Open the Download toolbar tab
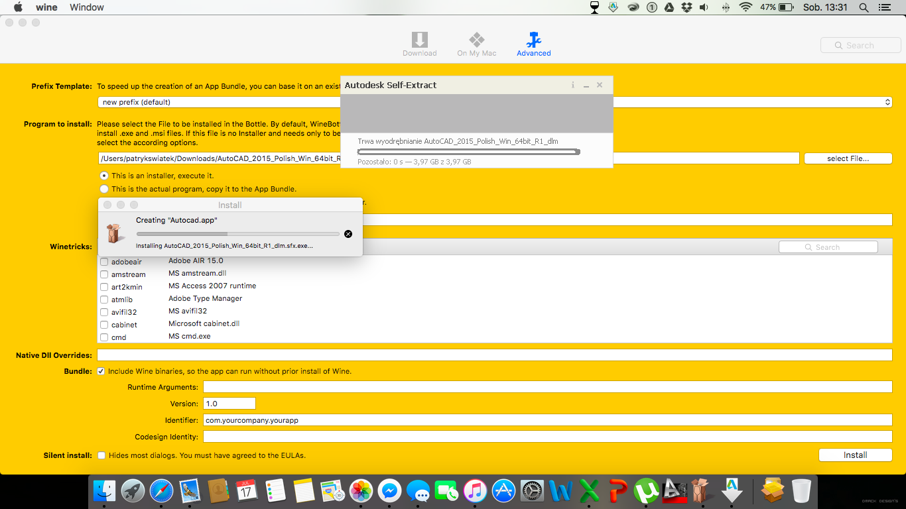 (x=419, y=44)
